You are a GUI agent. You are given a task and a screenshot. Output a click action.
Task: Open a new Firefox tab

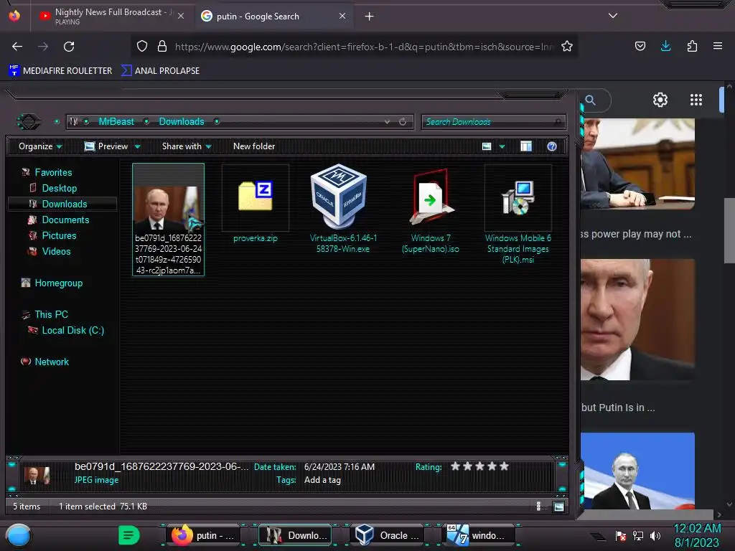click(370, 17)
